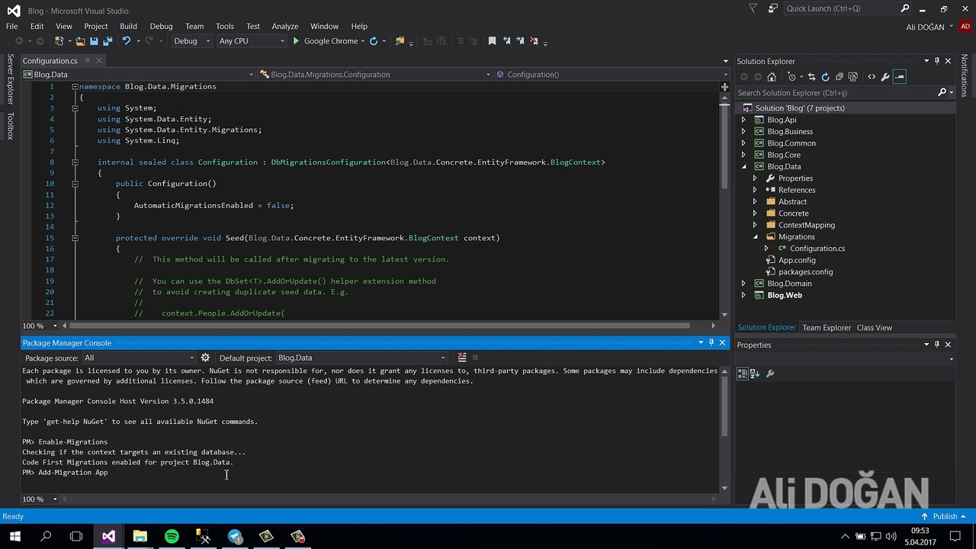Open the Toolbox side tab
The height and width of the screenshot is (549, 976).
(10, 126)
